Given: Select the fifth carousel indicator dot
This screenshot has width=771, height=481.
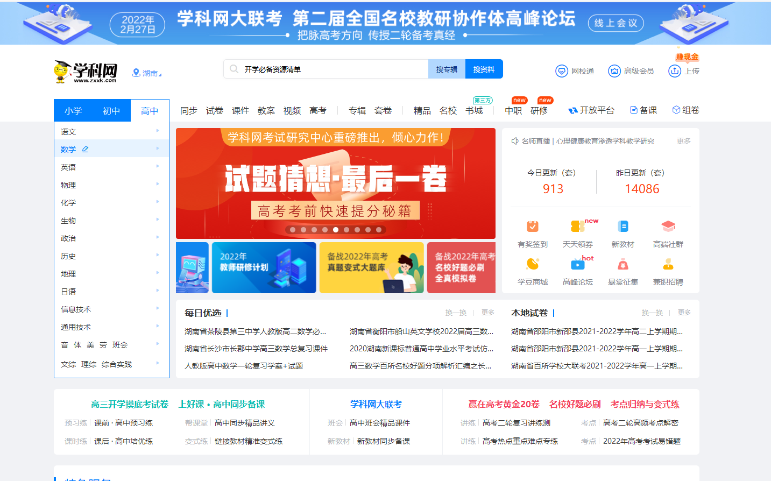Looking at the screenshot, I should click(336, 230).
